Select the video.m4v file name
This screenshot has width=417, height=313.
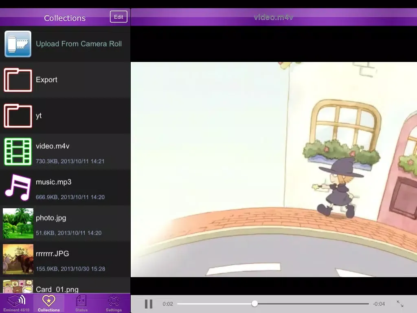click(53, 146)
